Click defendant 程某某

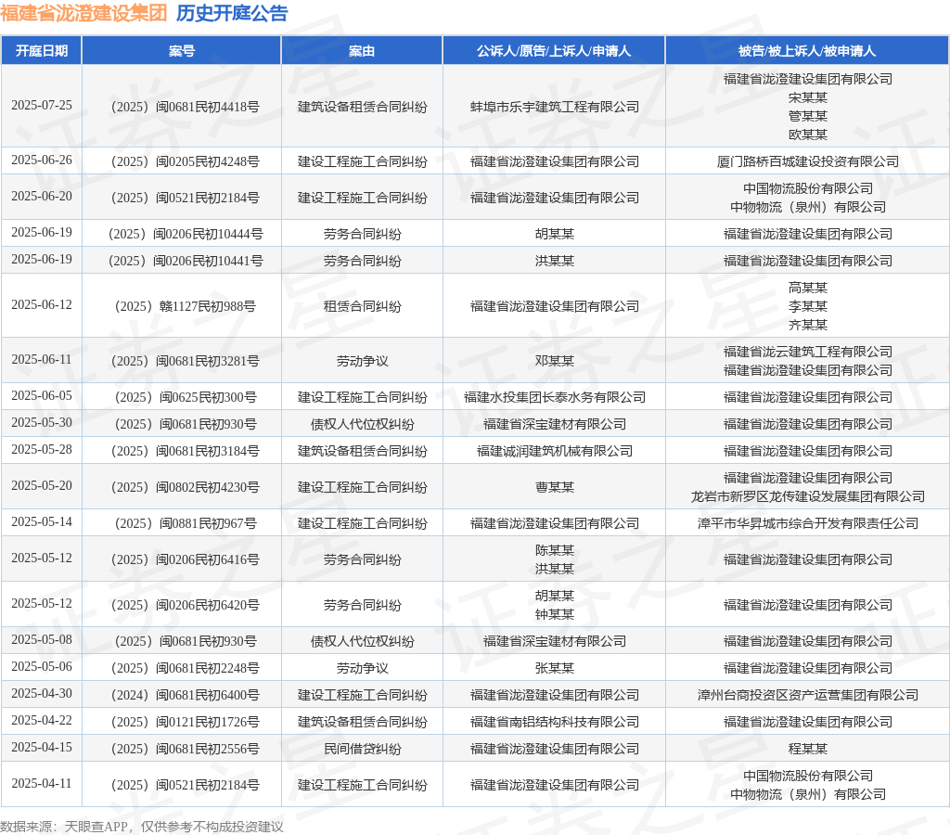click(x=808, y=749)
